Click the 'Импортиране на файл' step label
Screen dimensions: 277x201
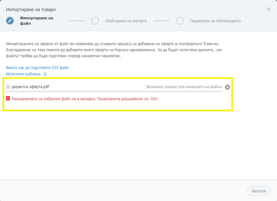(37, 21)
